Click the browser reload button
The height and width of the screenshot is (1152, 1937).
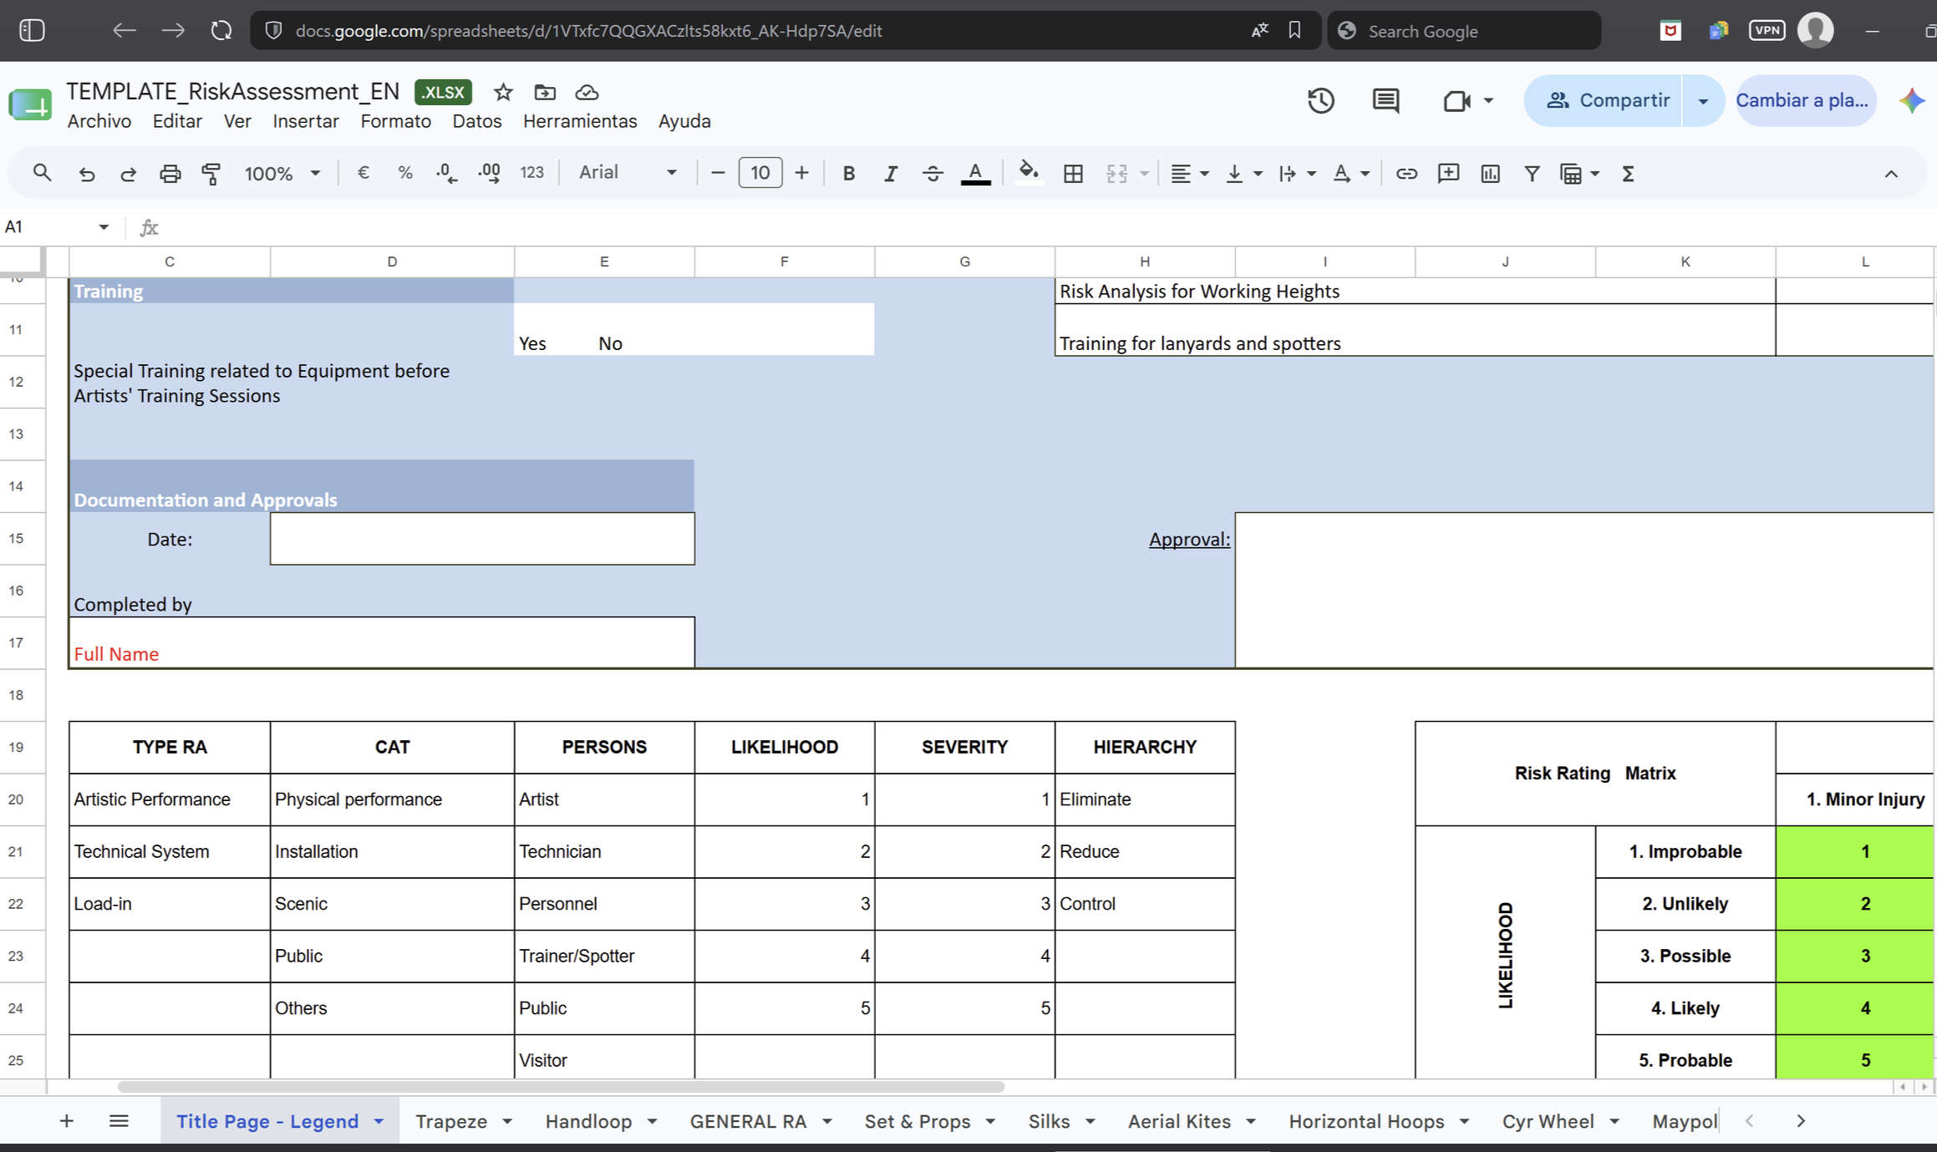click(221, 31)
